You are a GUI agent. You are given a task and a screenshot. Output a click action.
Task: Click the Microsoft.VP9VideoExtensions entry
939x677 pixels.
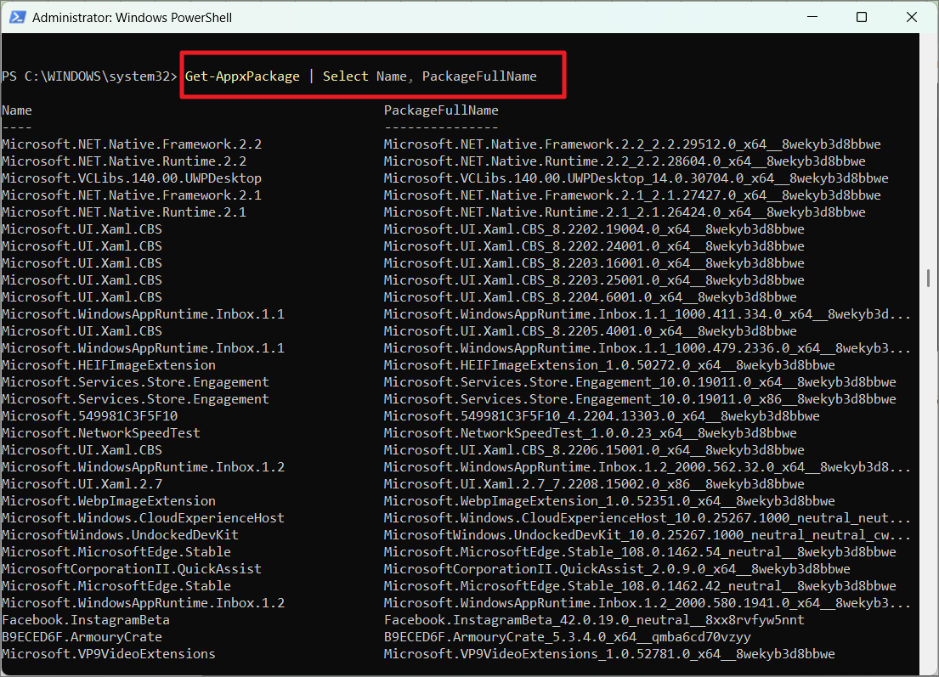(x=109, y=653)
